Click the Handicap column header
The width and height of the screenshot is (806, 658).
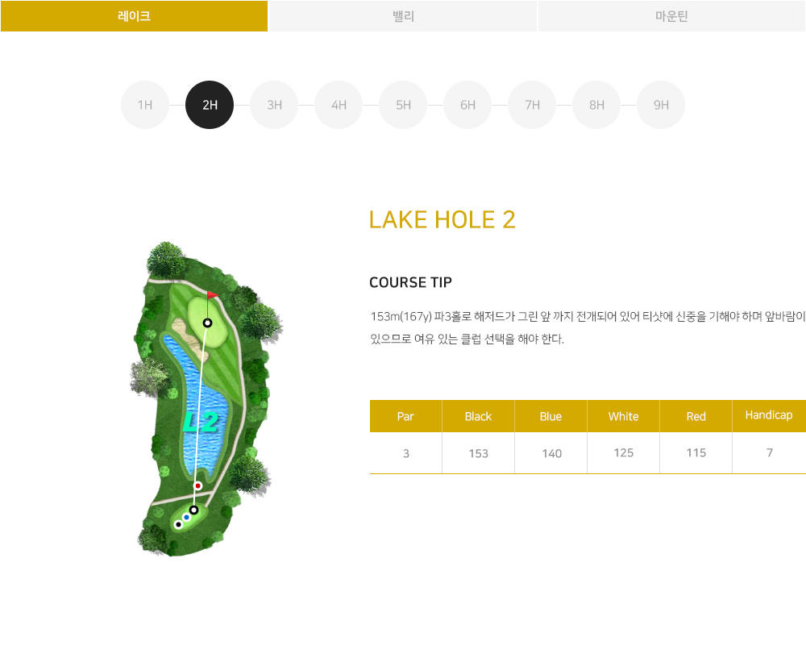point(768,416)
